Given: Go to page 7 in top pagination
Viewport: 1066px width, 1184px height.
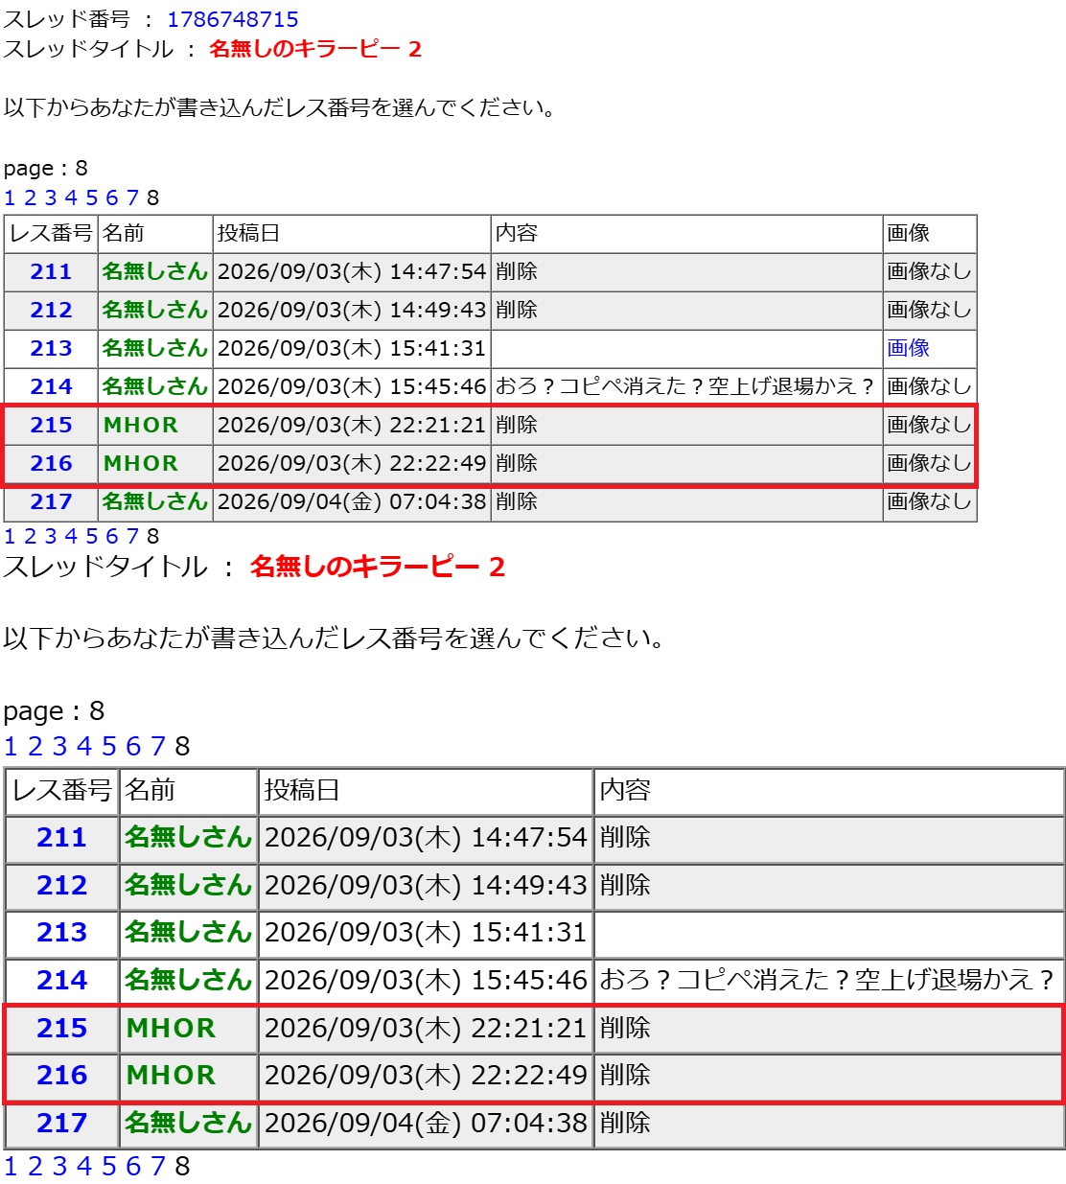Looking at the screenshot, I should 132,197.
